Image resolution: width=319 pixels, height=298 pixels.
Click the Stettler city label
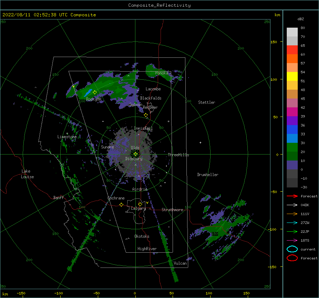pos(207,102)
